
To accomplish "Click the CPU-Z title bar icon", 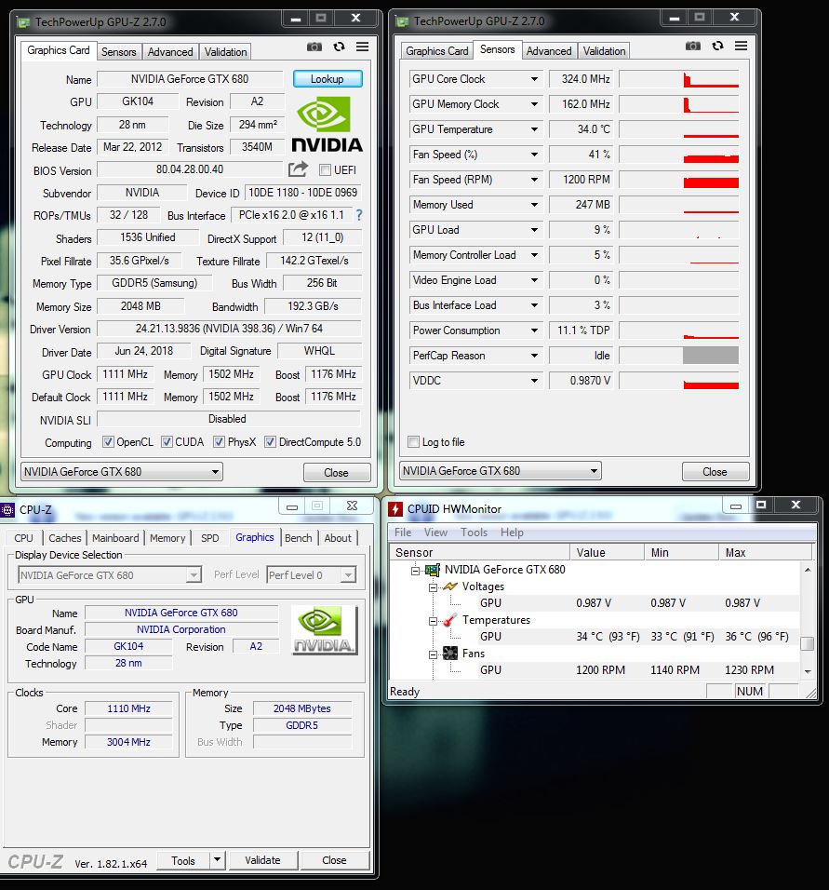I will 7,510.
